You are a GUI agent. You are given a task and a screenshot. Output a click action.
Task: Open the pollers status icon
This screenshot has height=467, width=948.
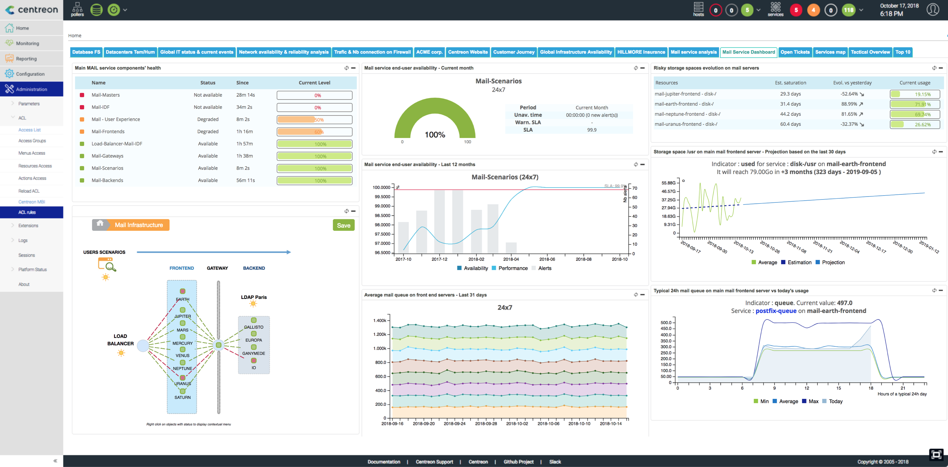[x=77, y=9]
